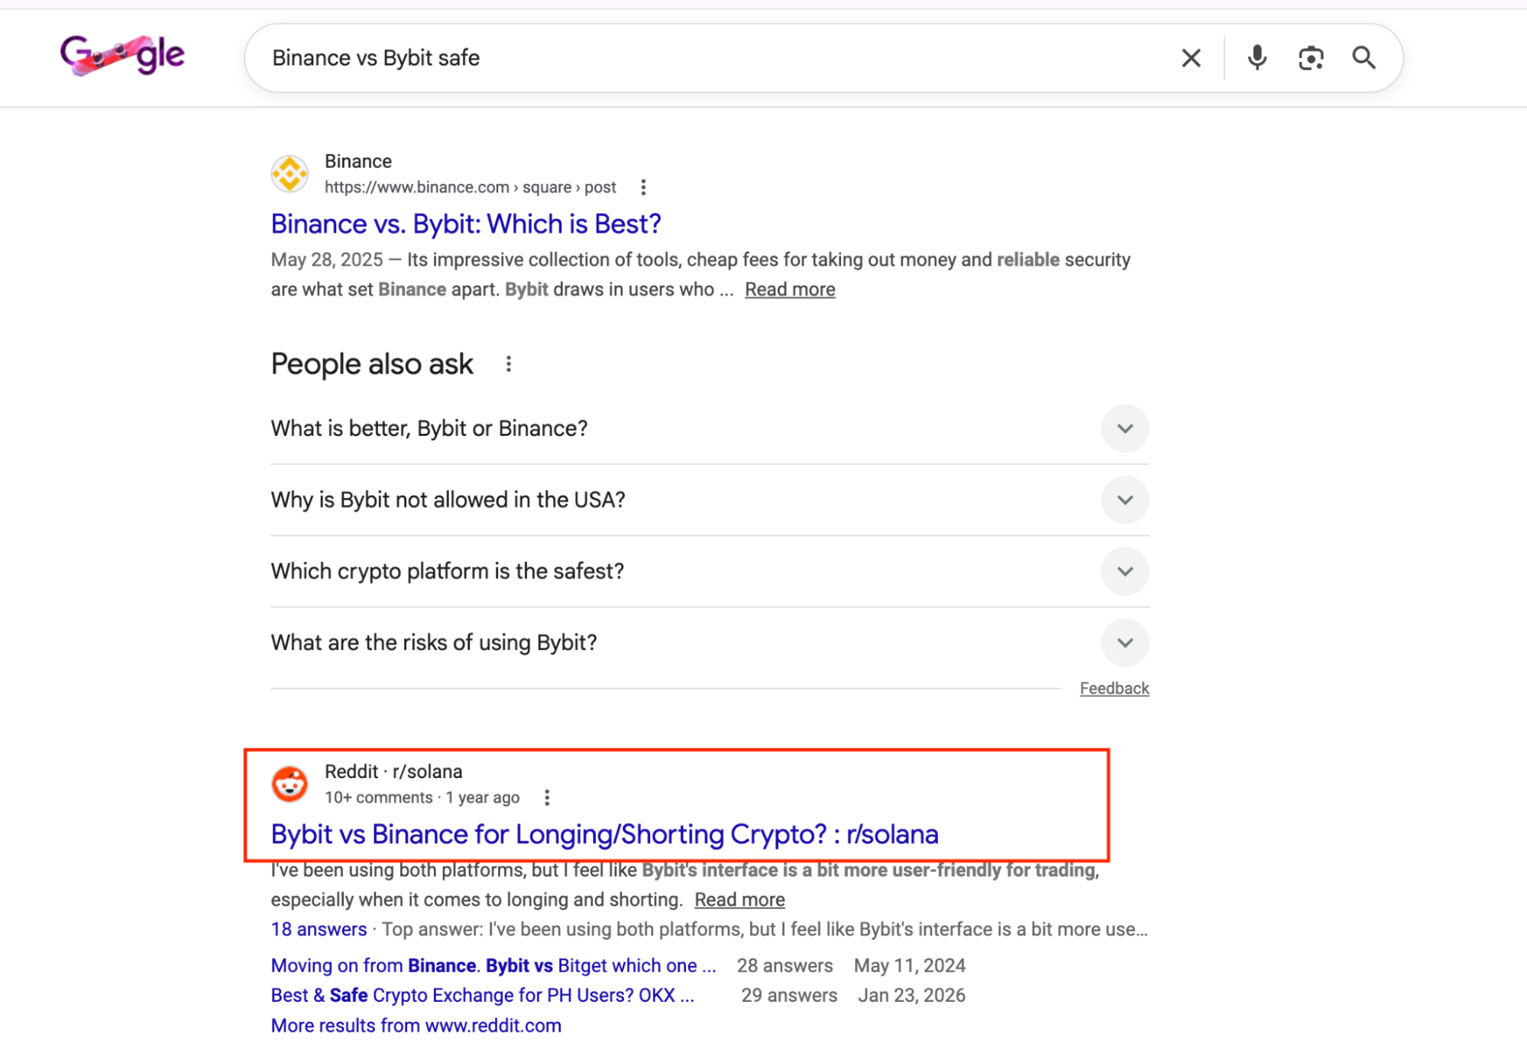
Task: Click More results from www.reddit.com
Action: [416, 1026]
